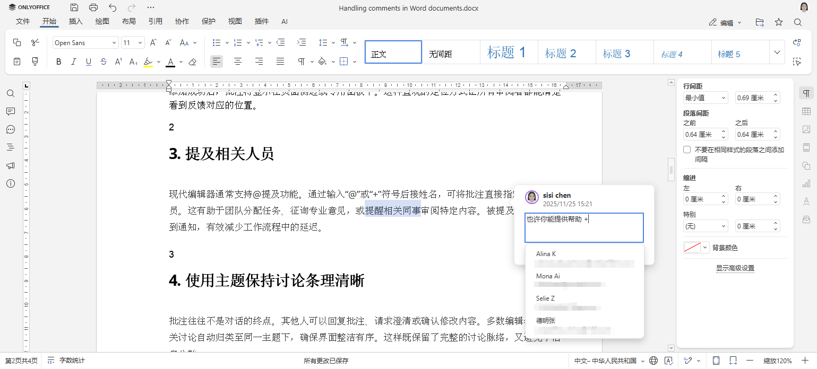Toggle strikethrough formatting
Viewport: 817px width, 369px height.
click(104, 61)
